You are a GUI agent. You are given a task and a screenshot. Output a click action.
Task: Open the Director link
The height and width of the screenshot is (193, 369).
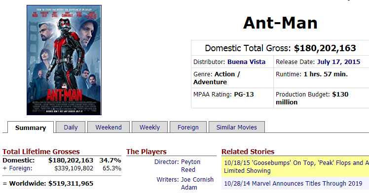point(166,162)
